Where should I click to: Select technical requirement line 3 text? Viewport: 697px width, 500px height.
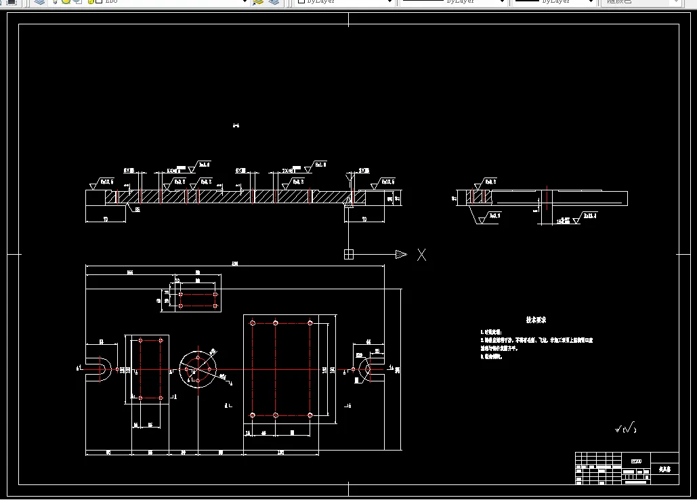pos(490,356)
